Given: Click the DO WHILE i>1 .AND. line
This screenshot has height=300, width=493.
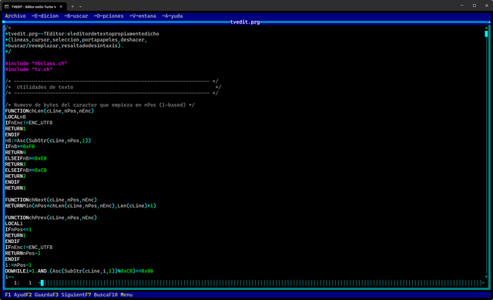Looking at the screenshot, I should [79, 271].
